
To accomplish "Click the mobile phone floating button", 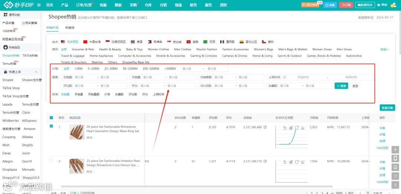I will pos(395,158).
